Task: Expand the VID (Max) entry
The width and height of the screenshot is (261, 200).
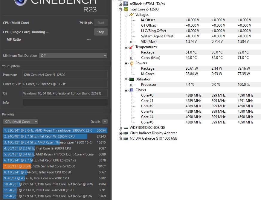Action: [x=132, y=42]
